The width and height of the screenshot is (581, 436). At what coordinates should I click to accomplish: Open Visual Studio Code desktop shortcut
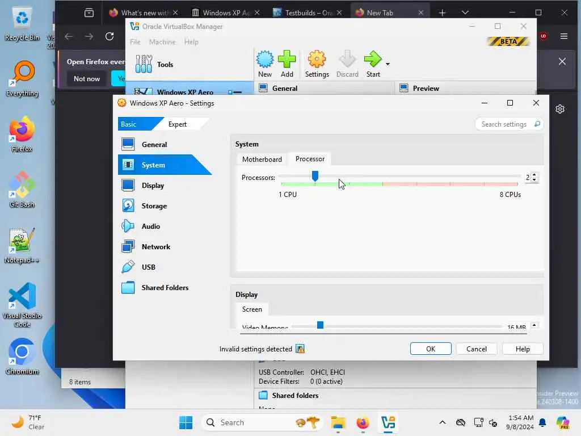[22, 305]
